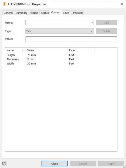Click the Value column header
The height and width of the screenshot is (168, 126).
tap(47, 50)
